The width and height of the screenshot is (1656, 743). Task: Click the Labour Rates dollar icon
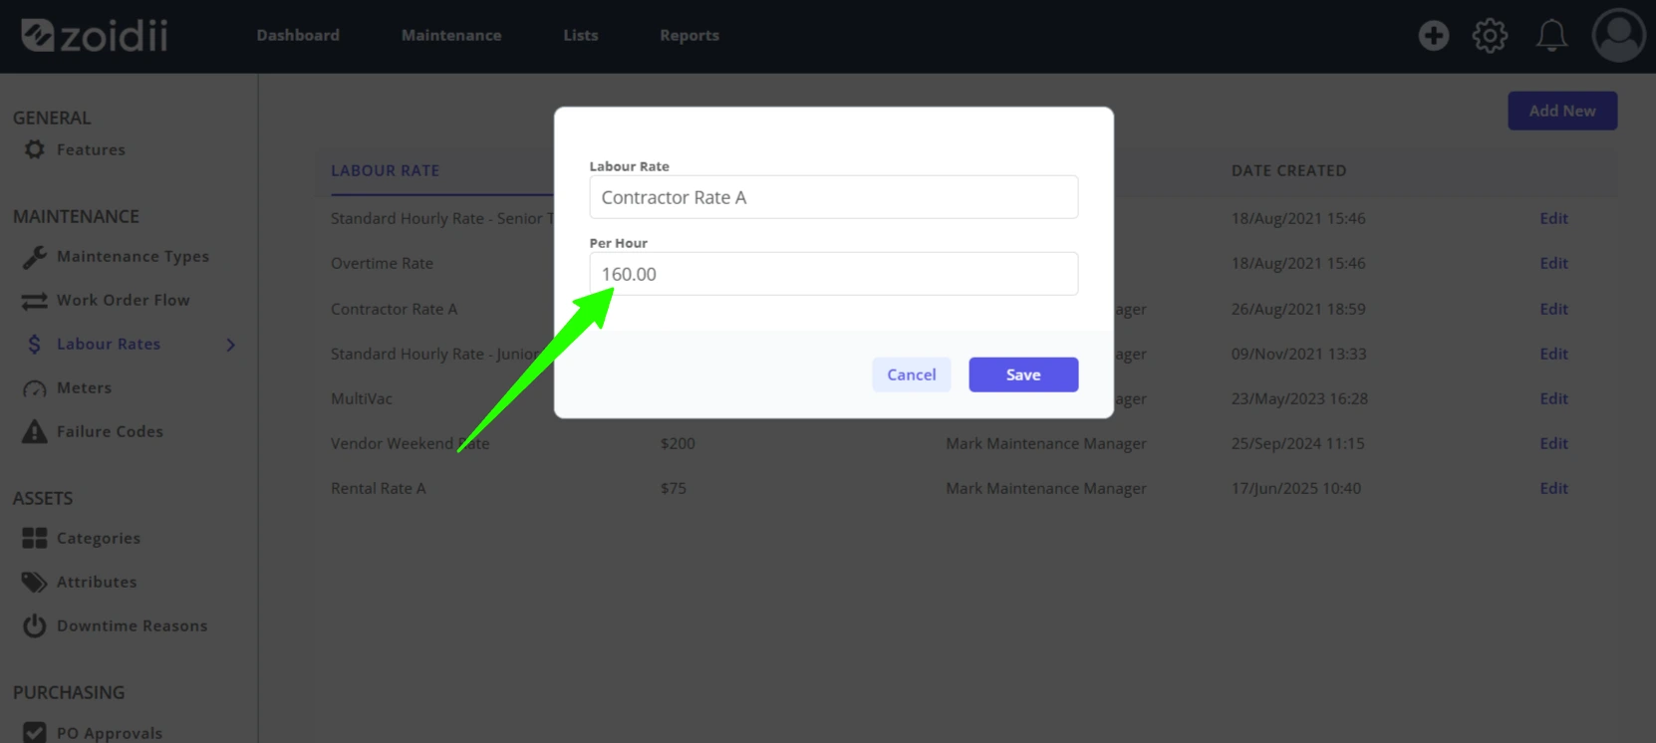[35, 345]
